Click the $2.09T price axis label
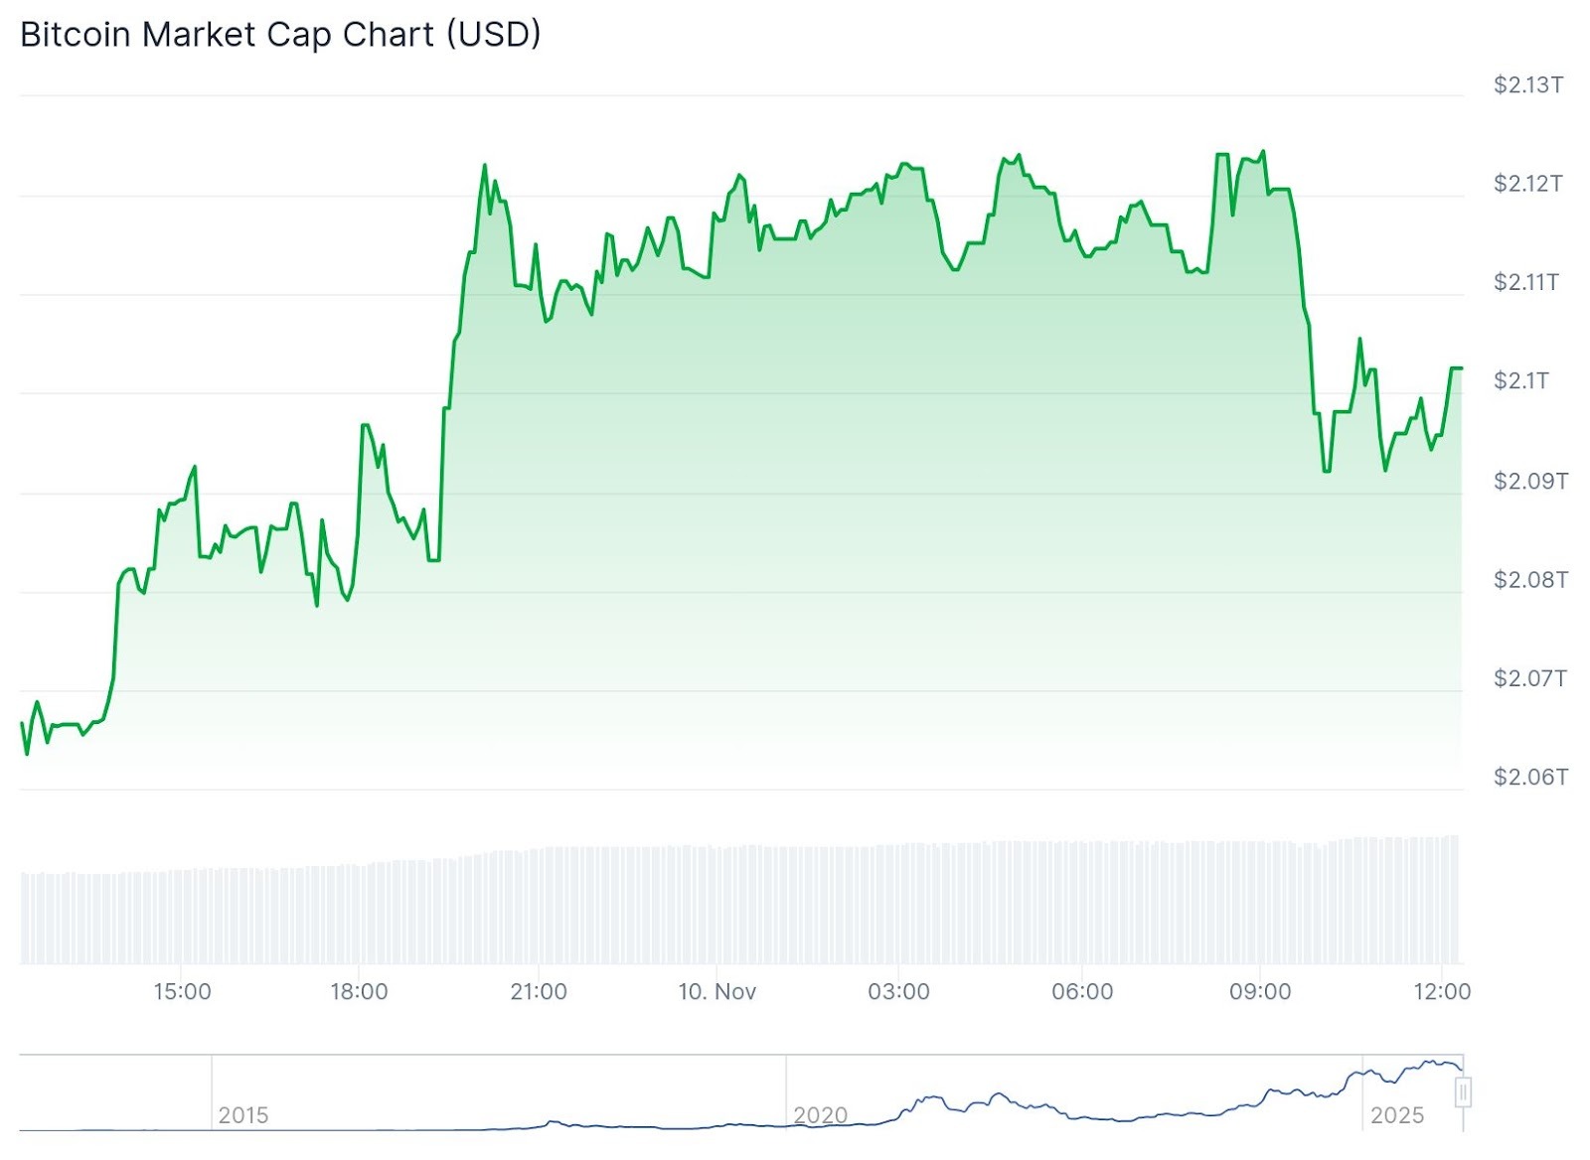The height and width of the screenshot is (1160, 1590). click(x=1530, y=481)
